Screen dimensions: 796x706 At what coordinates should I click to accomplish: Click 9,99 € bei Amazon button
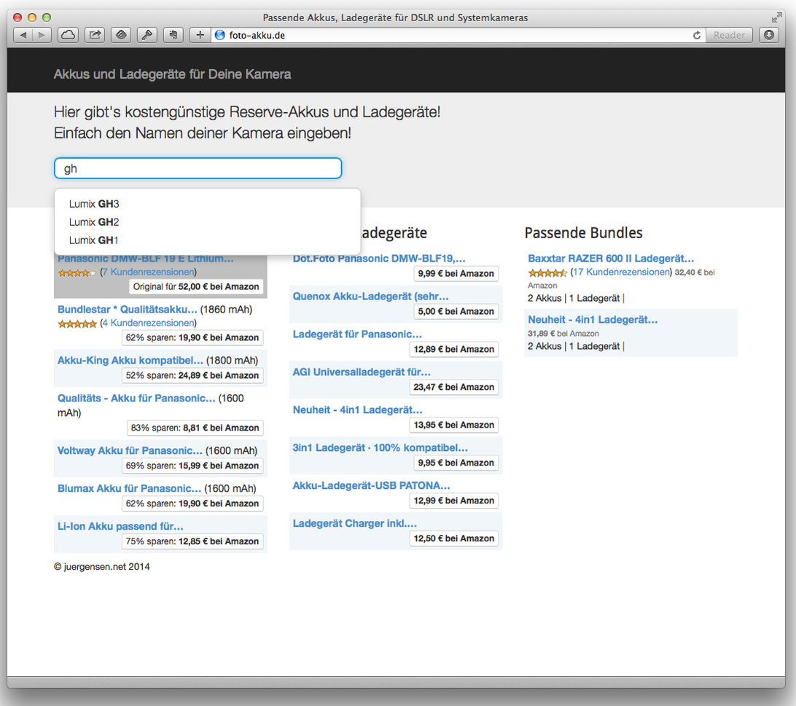pyautogui.click(x=456, y=273)
